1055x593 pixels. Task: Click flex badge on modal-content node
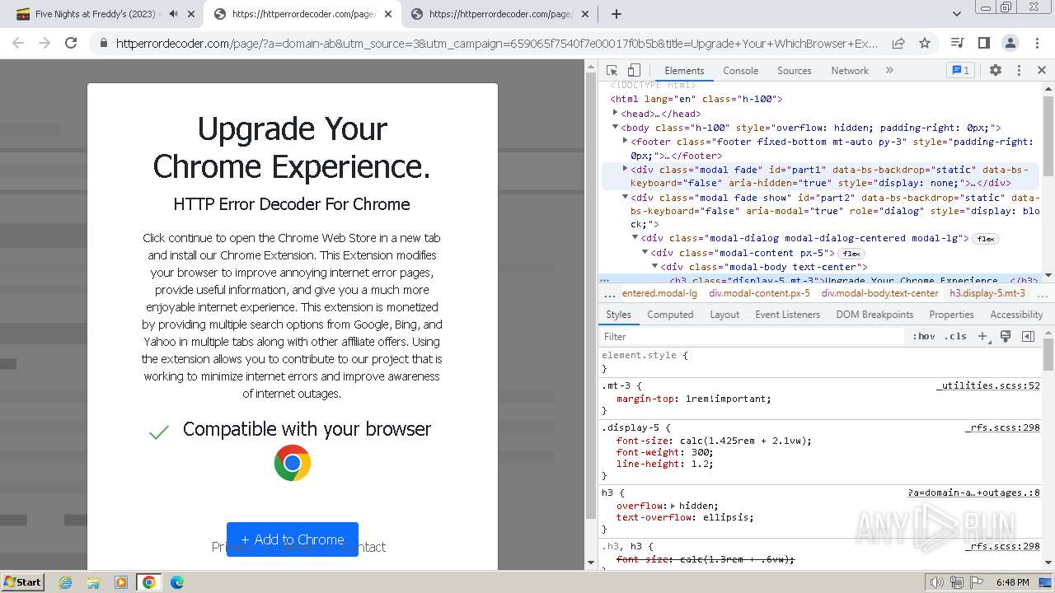(851, 253)
